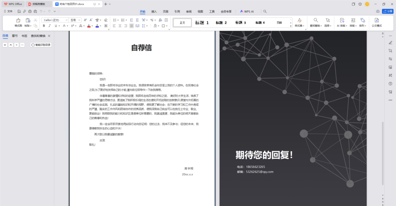Save the document with the floppy disk icon
Viewport: 396px width, 206px height.
tap(19, 11)
